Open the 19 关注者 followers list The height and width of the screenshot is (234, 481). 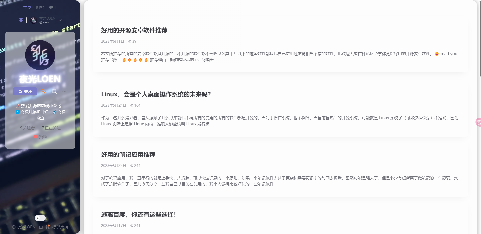[x=26, y=128]
